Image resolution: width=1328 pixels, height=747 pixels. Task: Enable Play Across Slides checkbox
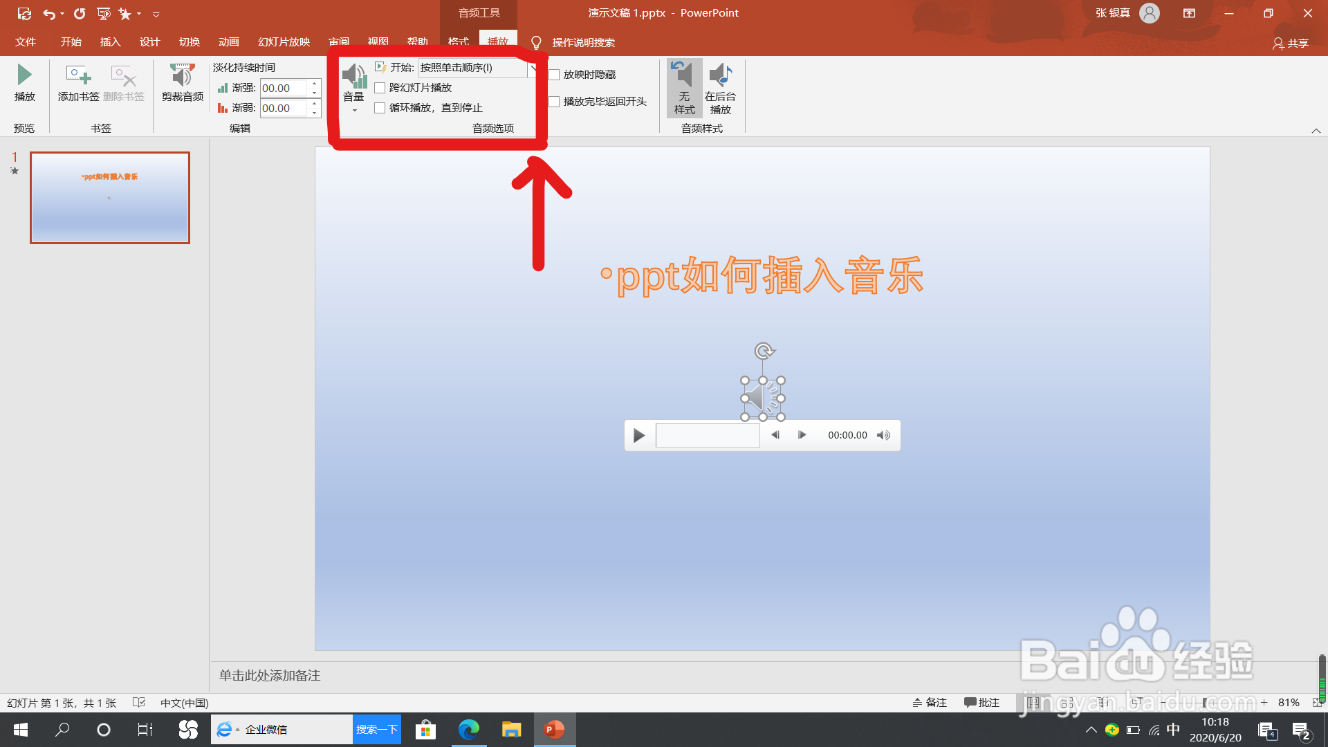380,88
